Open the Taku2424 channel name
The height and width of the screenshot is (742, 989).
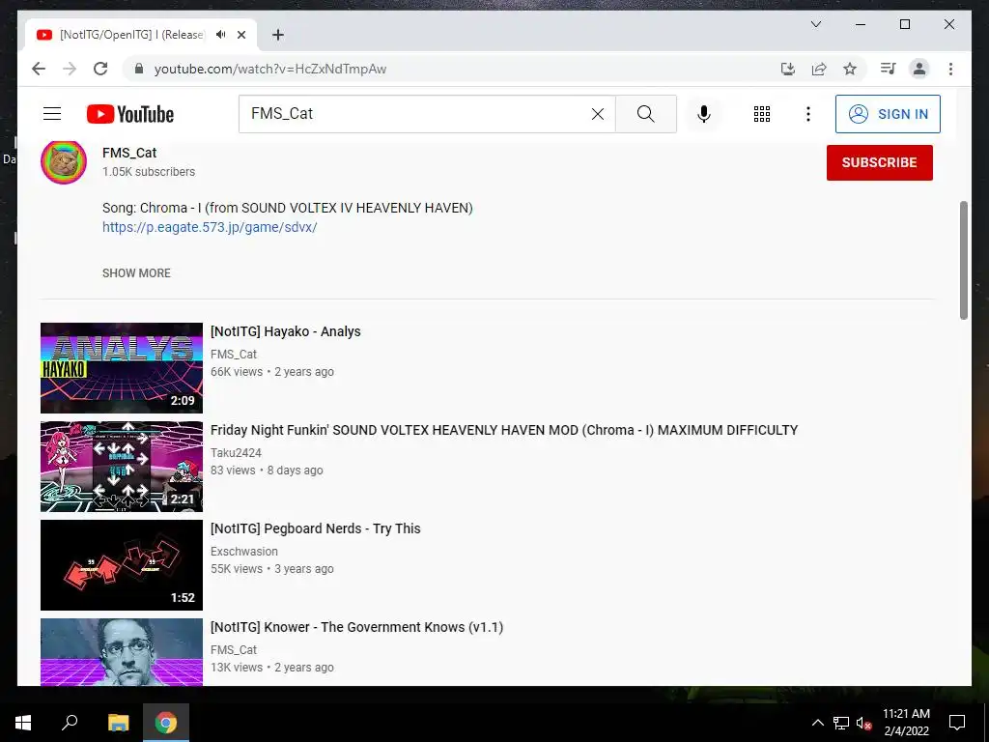coord(236,452)
